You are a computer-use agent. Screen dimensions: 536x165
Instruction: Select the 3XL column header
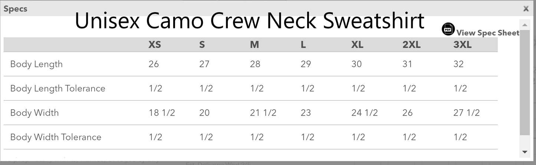pos(463,45)
